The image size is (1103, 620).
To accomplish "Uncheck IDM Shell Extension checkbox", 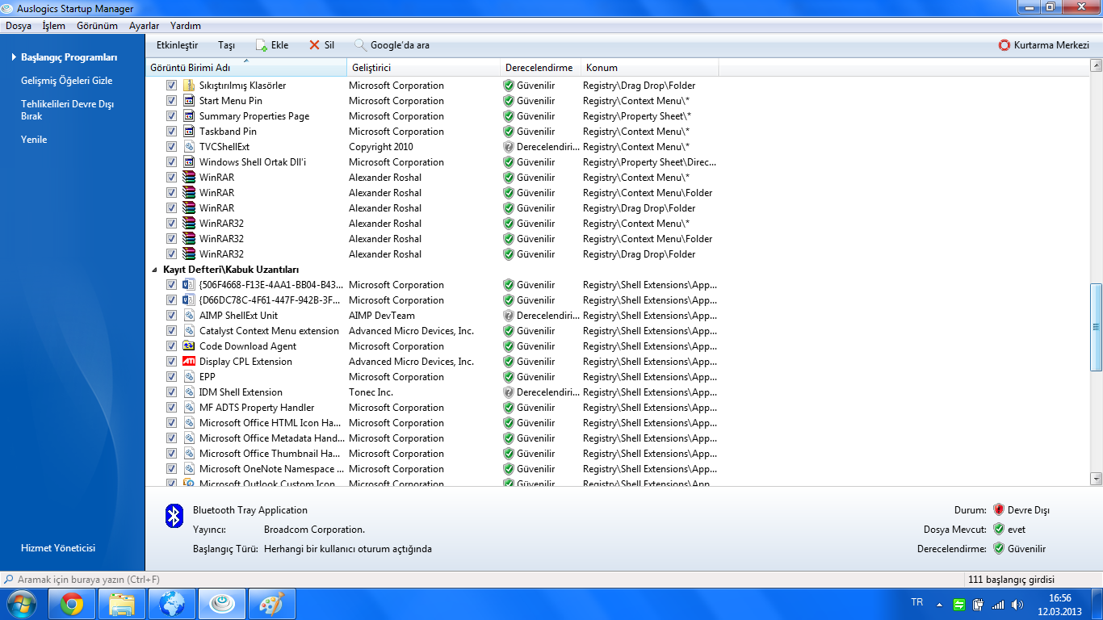I will [x=171, y=392].
